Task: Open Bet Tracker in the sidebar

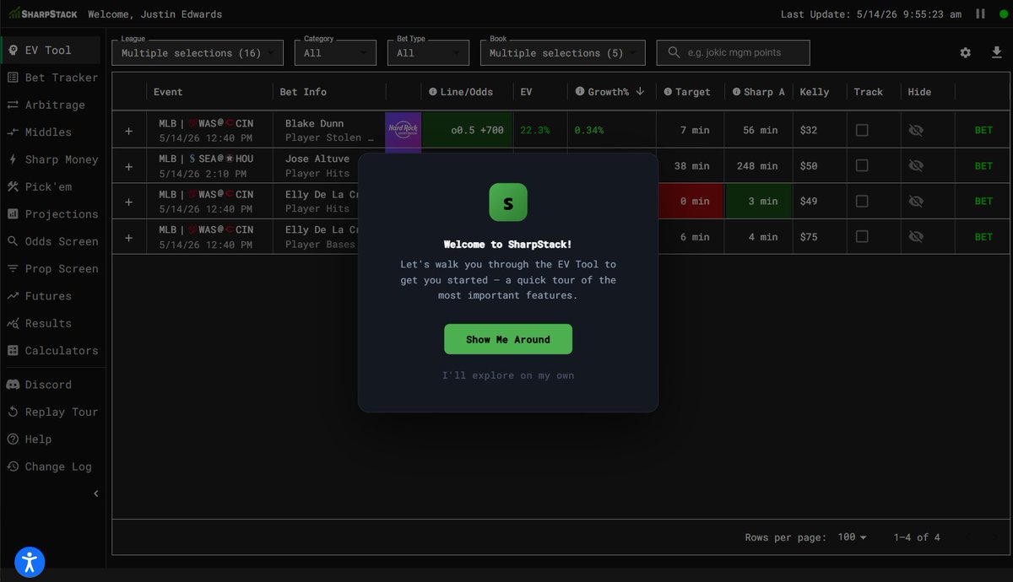Action: (51, 78)
